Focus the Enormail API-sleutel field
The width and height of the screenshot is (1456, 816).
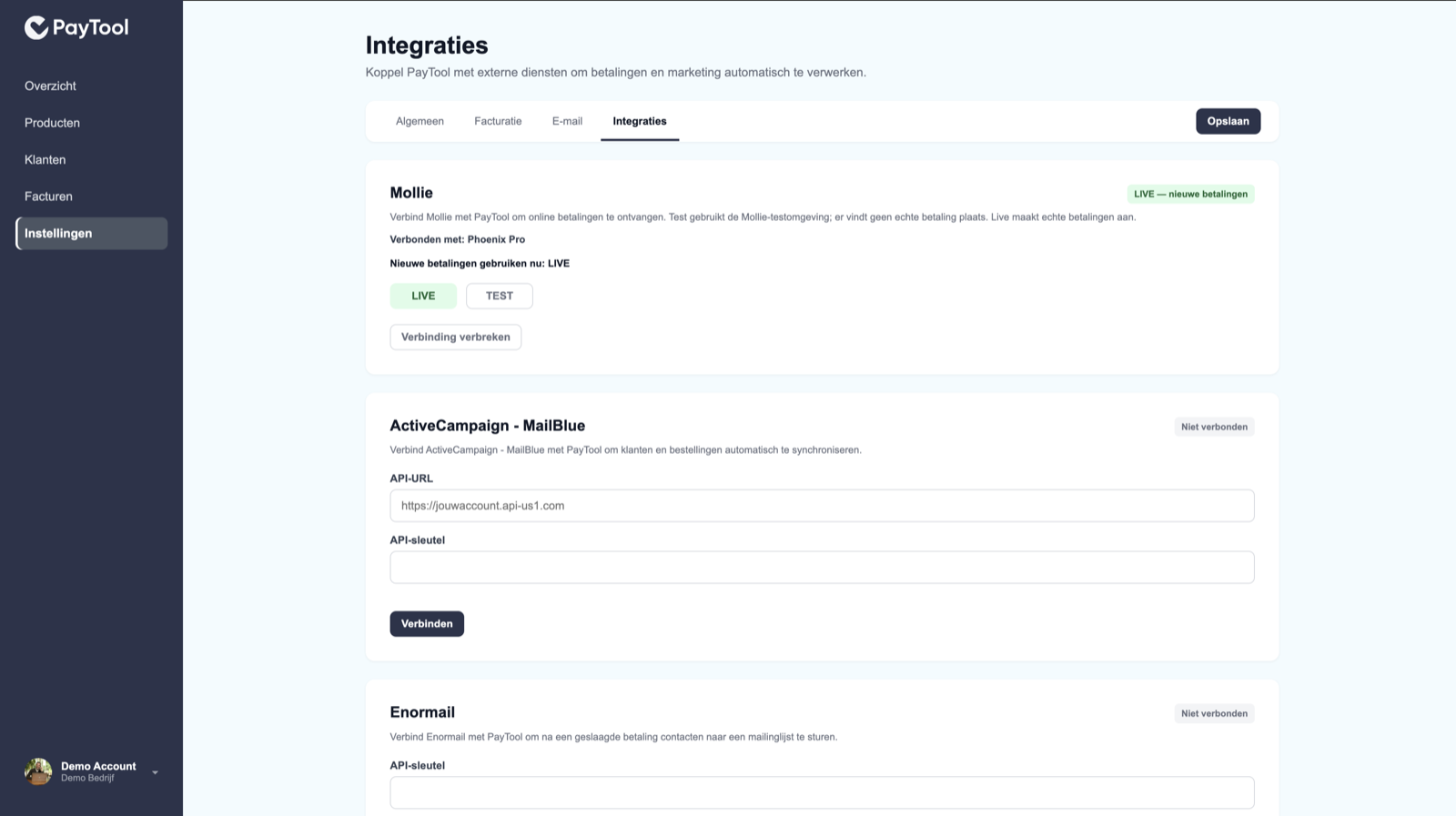tap(822, 792)
